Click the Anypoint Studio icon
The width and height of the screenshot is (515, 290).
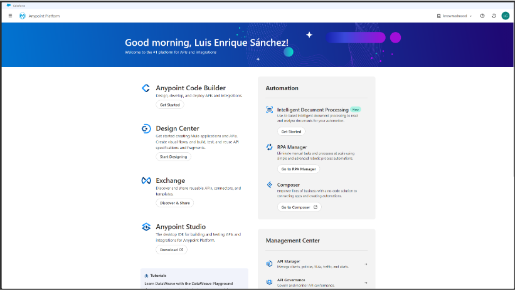pos(146,227)
